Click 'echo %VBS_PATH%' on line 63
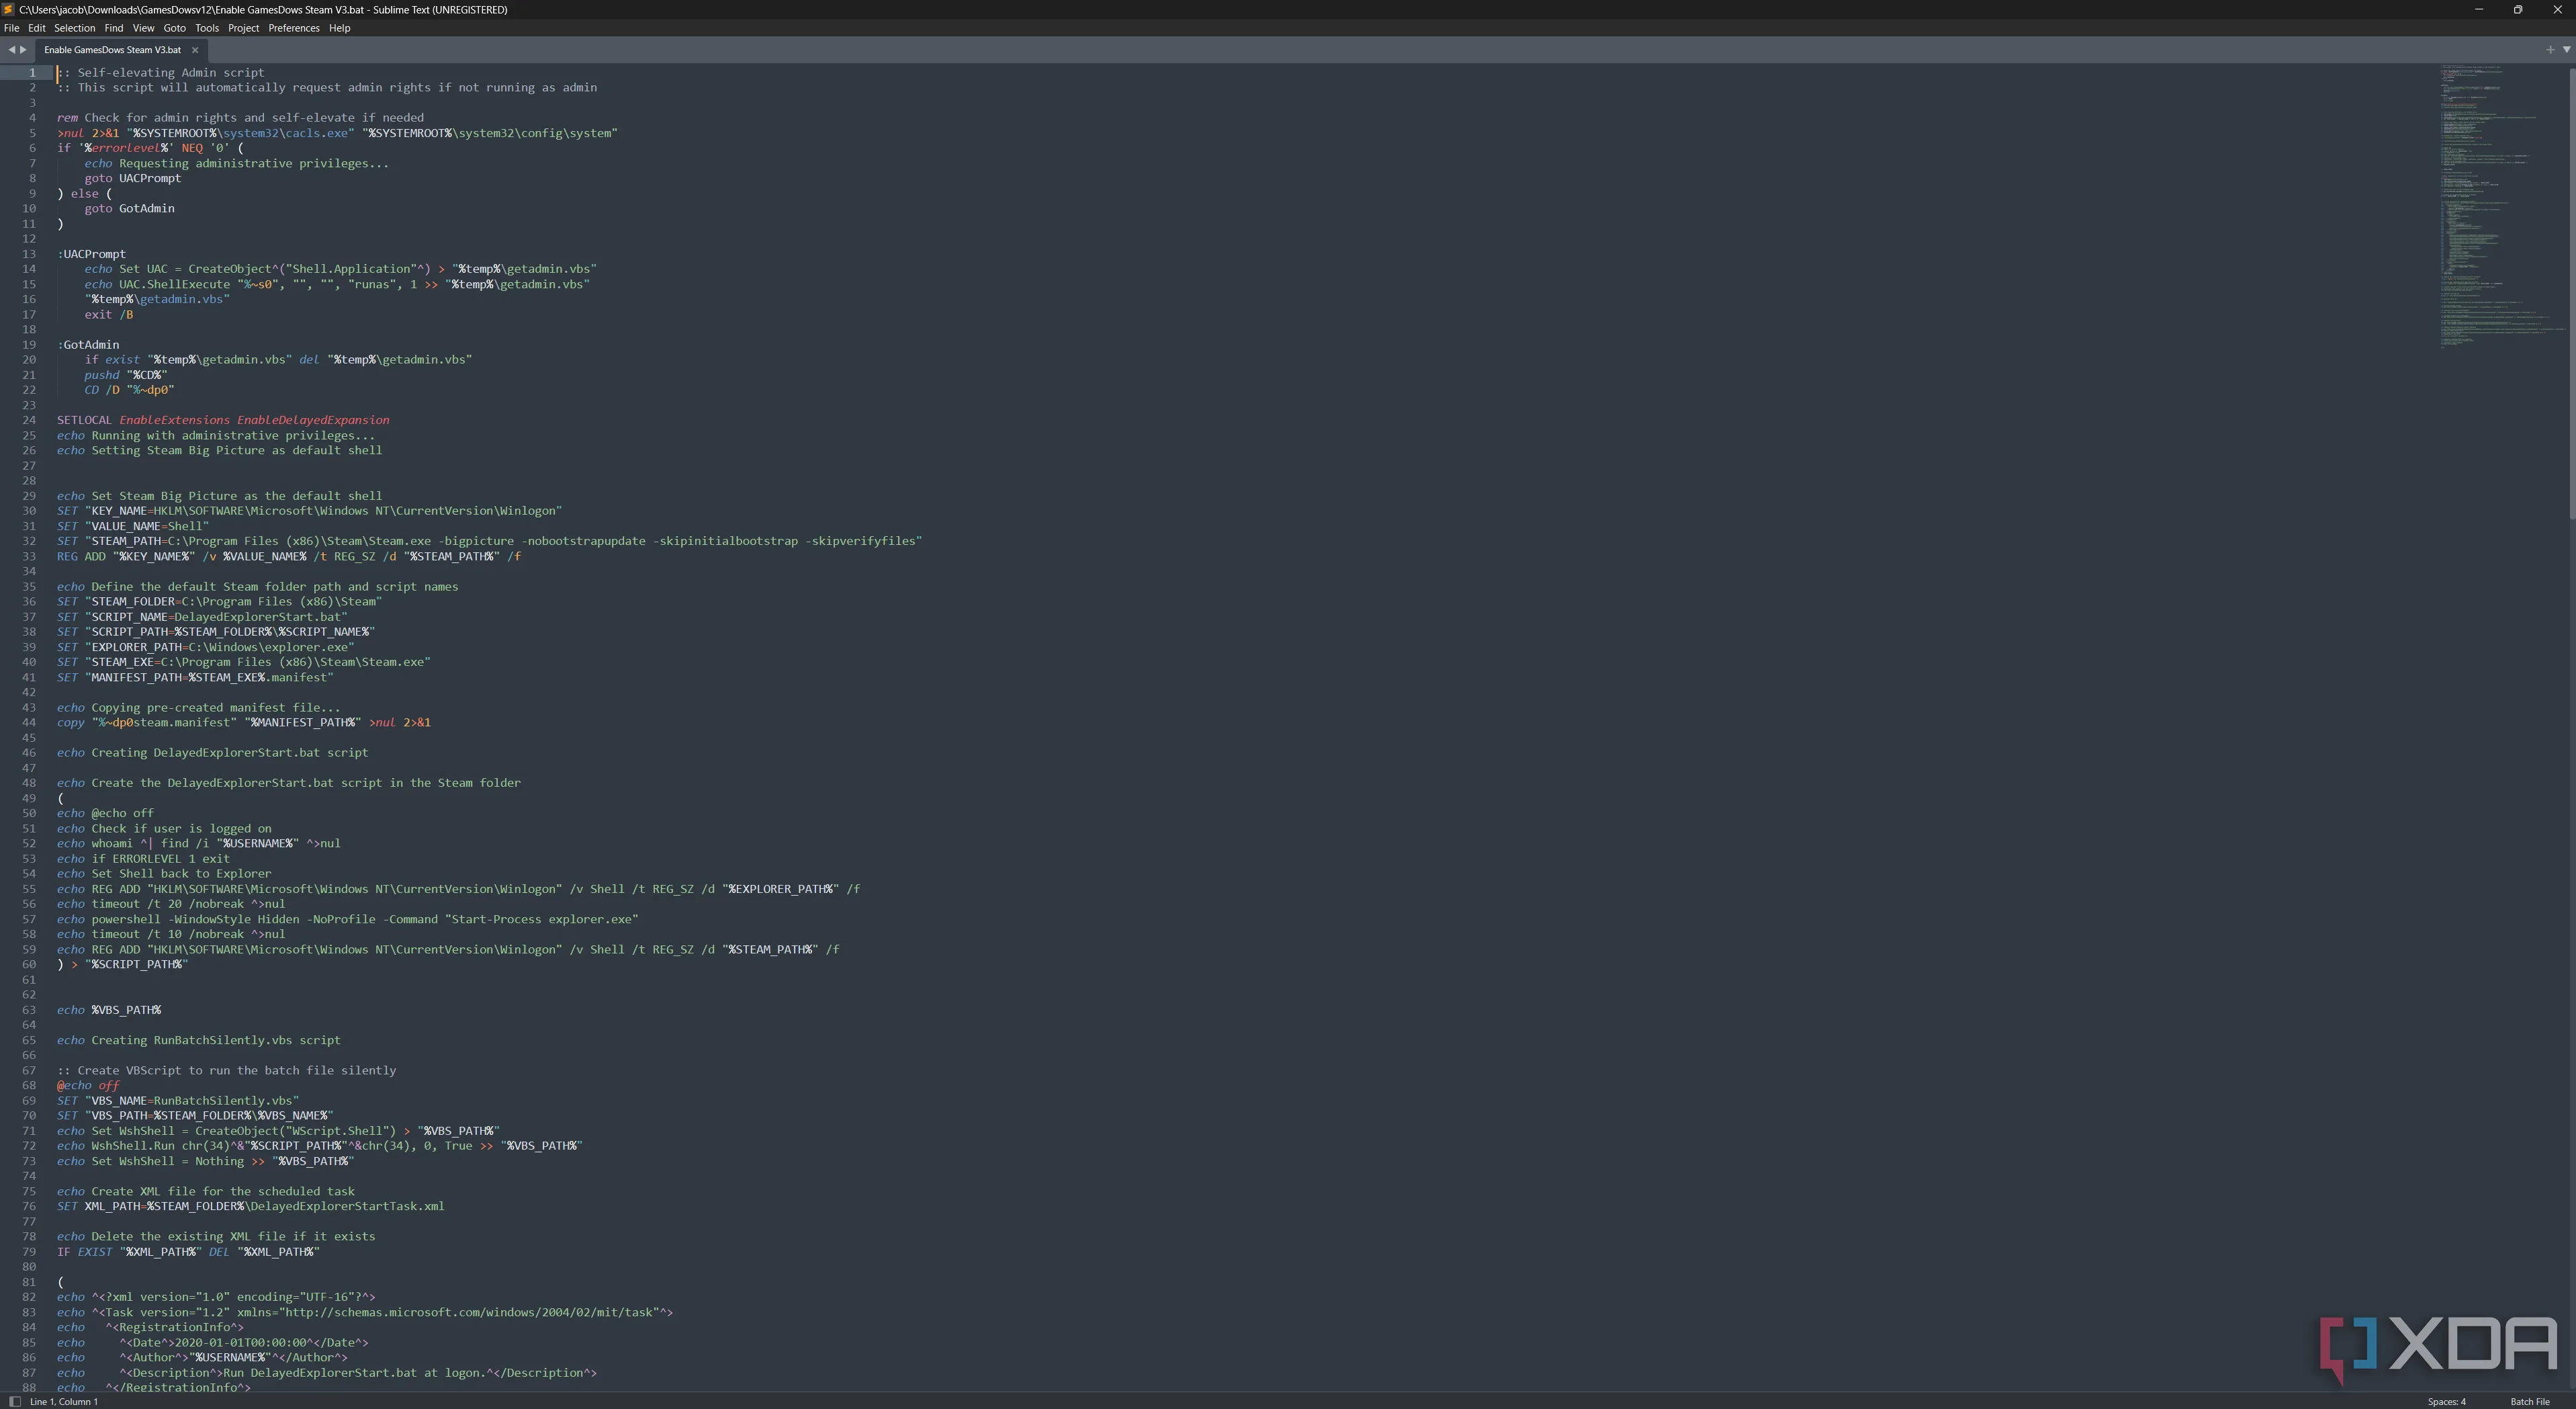 point(109,1010)
